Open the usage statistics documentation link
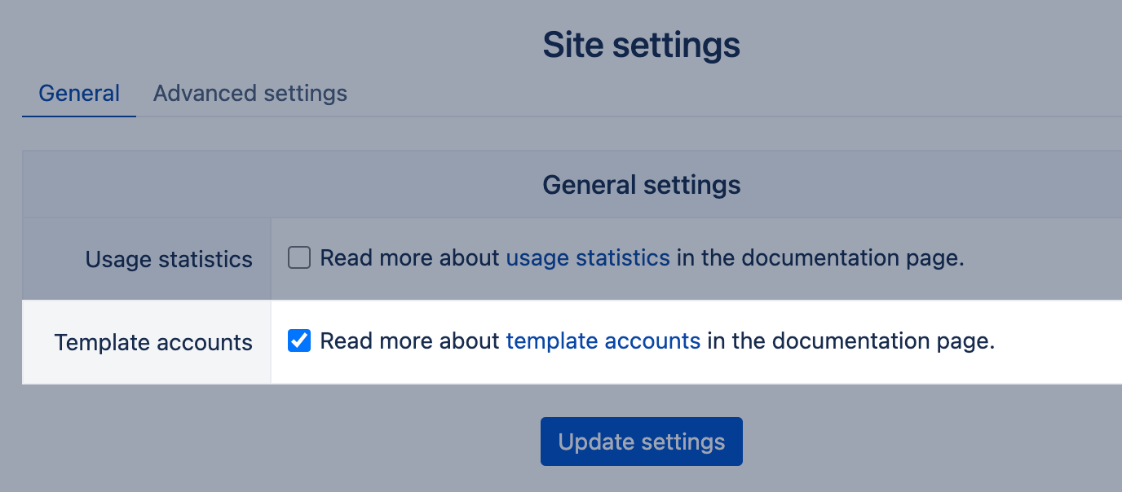 pos(588,258)
